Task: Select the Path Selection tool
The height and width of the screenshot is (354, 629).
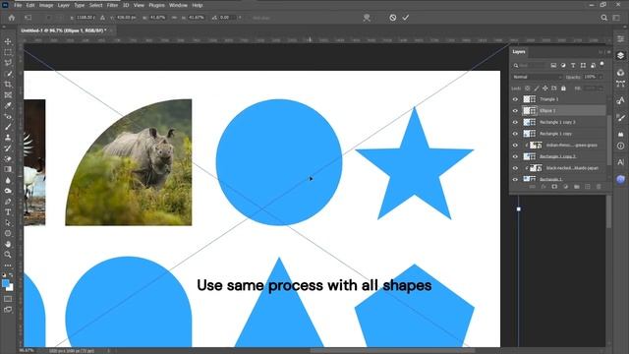Action: click(8, 223)
